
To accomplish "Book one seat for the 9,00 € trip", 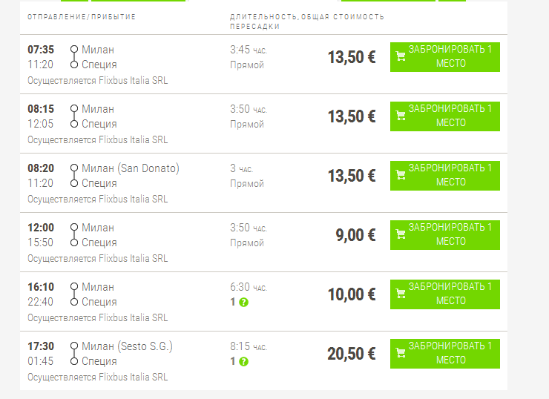I will [445, 235].
